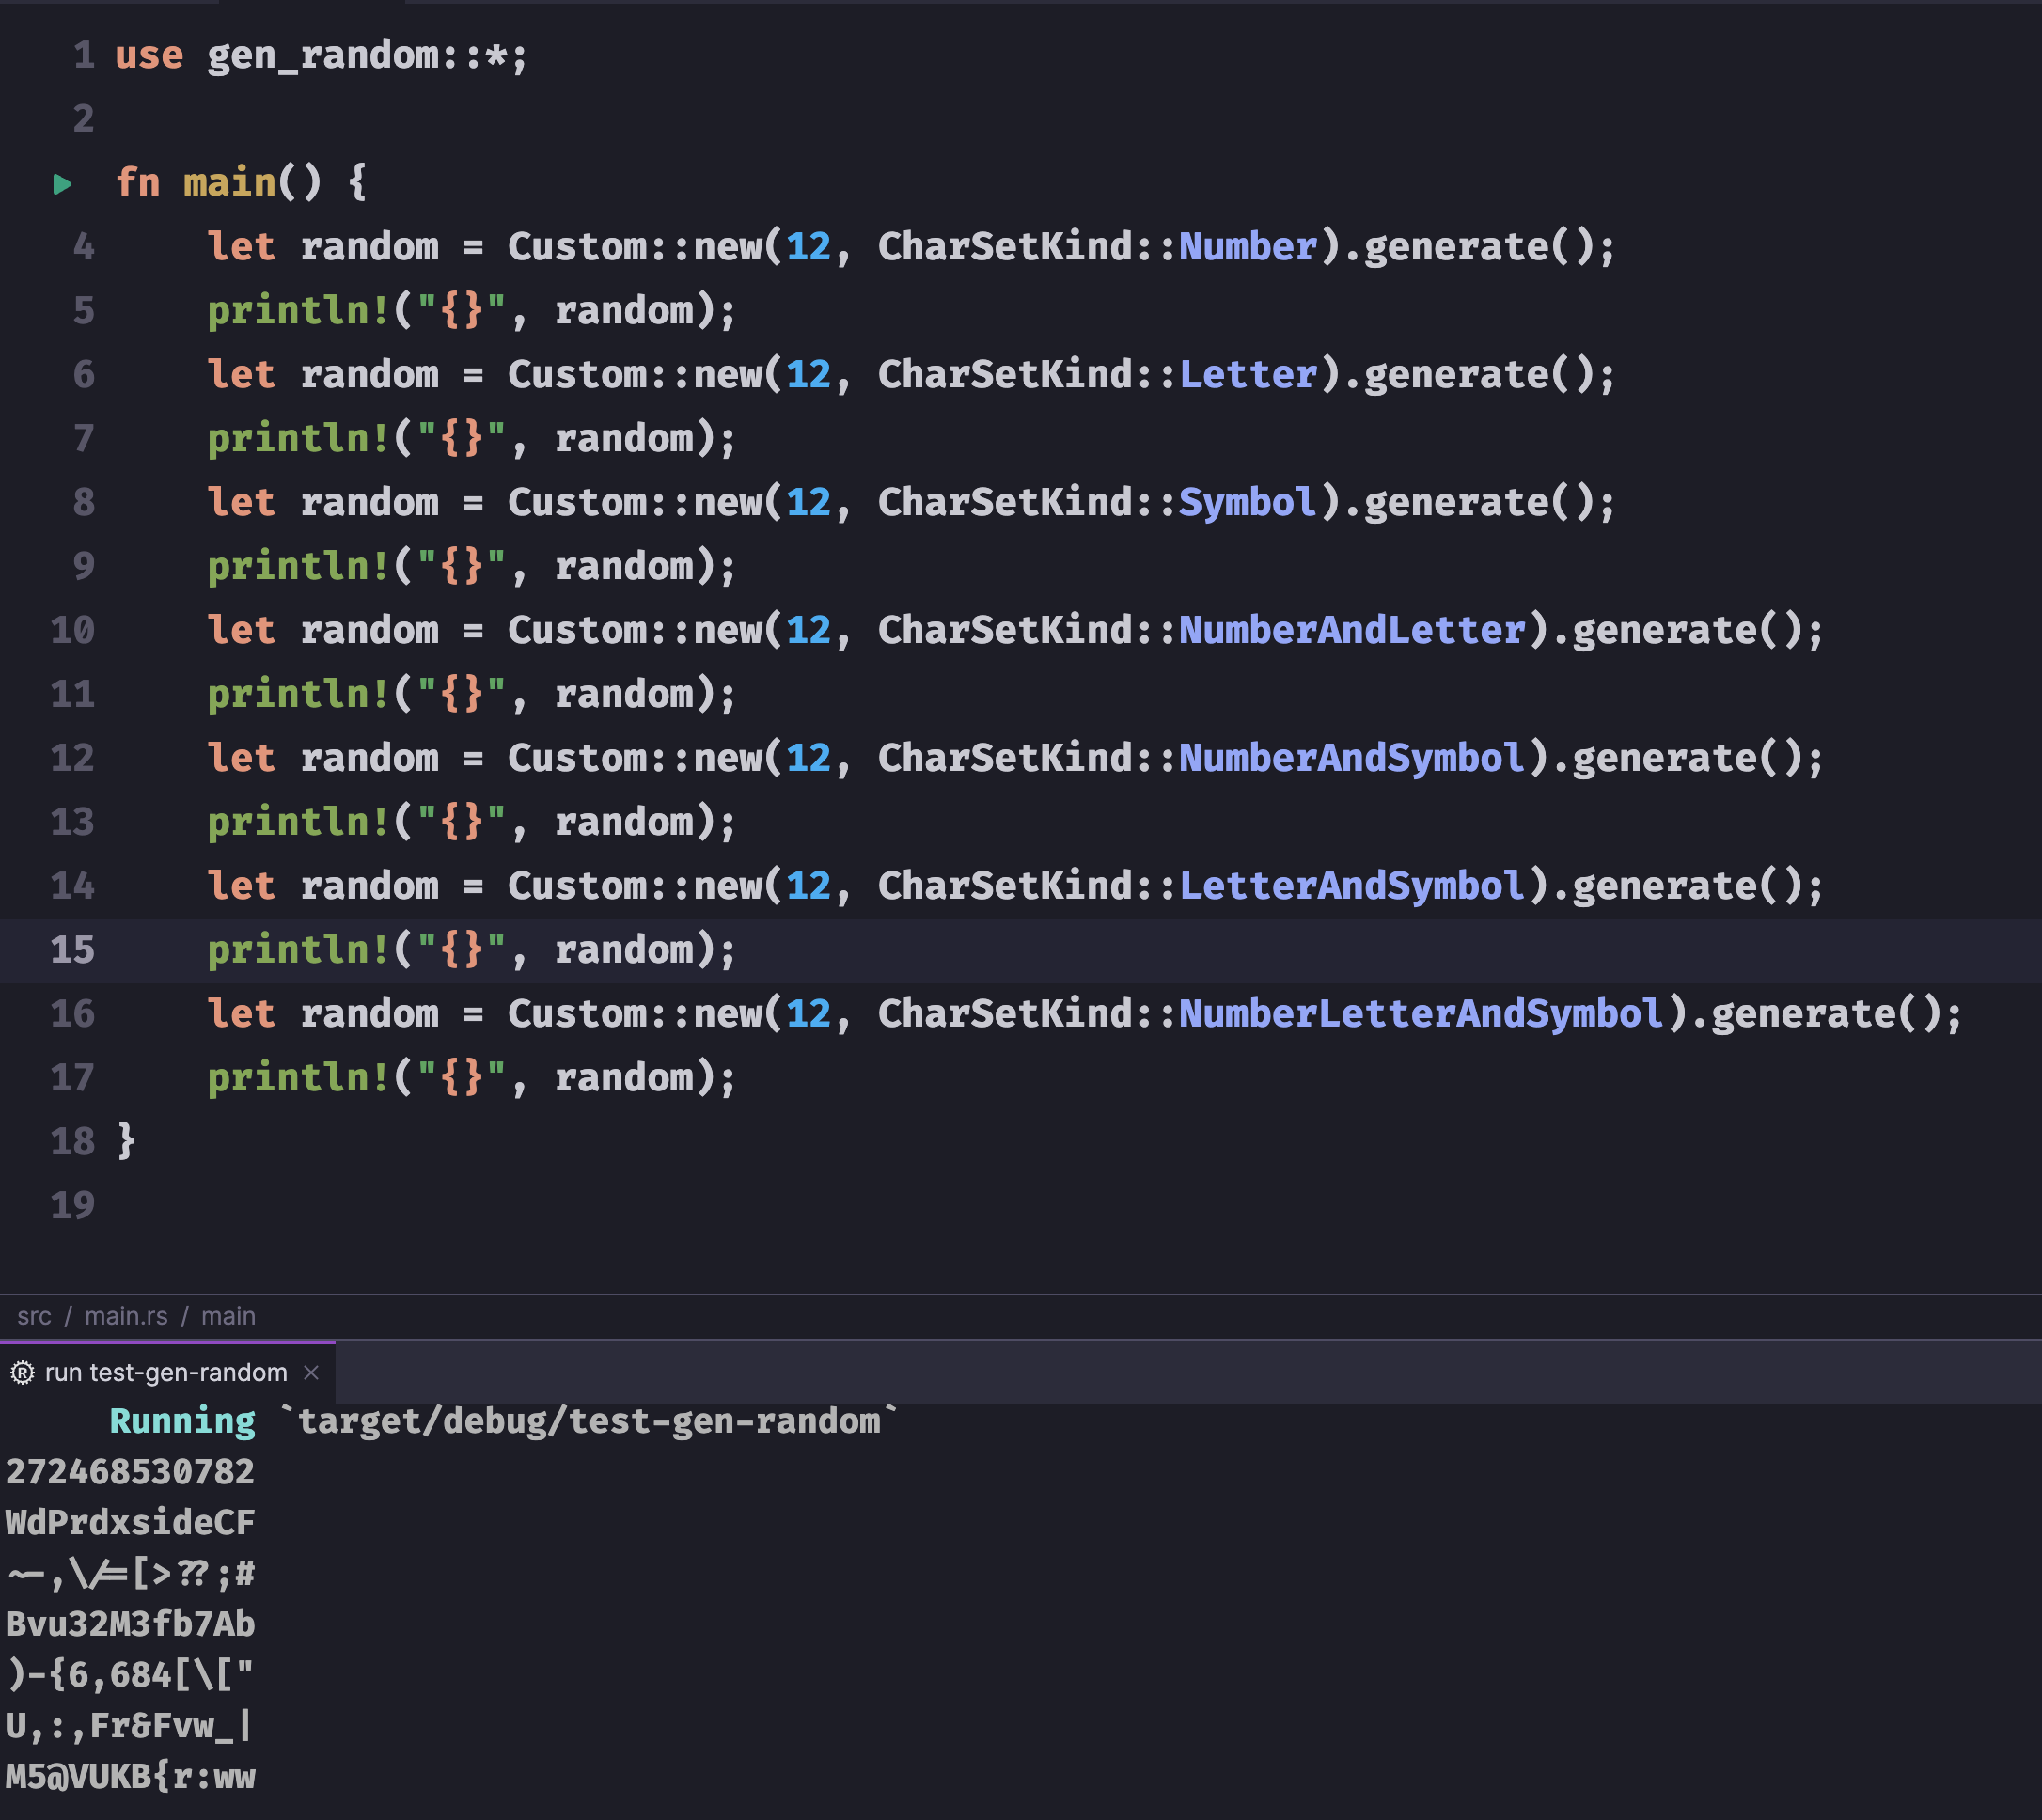The image size is (2042, 1820).
Task: Click CharSetKind::Number variant on line 4
Action: 1248,247
